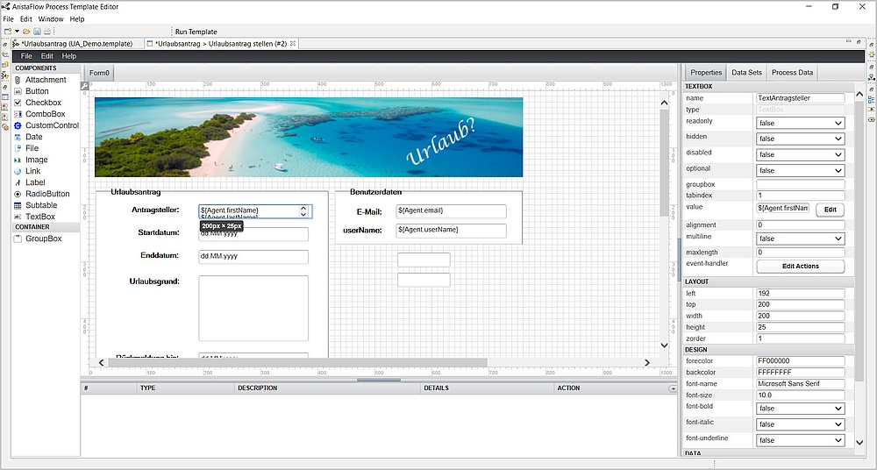This screenshot has width=877, height=470.
Task: Select the RadioButton component in palette
Action: (x=47, y=194)
